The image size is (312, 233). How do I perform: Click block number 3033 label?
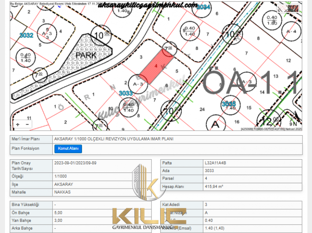126,93
